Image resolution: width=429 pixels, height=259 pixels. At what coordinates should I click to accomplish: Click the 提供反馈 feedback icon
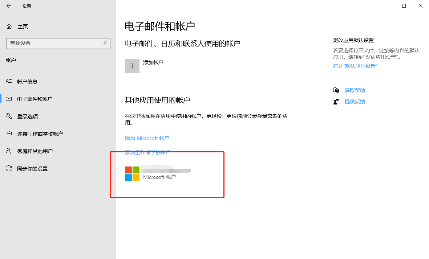coord(336,101)
